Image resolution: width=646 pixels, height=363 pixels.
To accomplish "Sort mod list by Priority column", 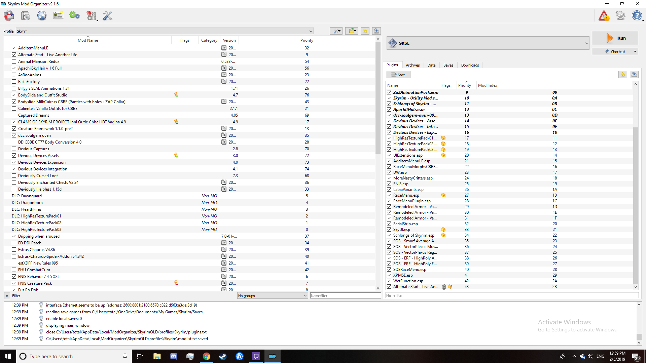I will coord(307,40).
